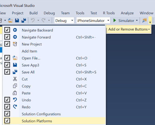
Task: Click the green Simulator play icon
Action: tap(115, 20)
